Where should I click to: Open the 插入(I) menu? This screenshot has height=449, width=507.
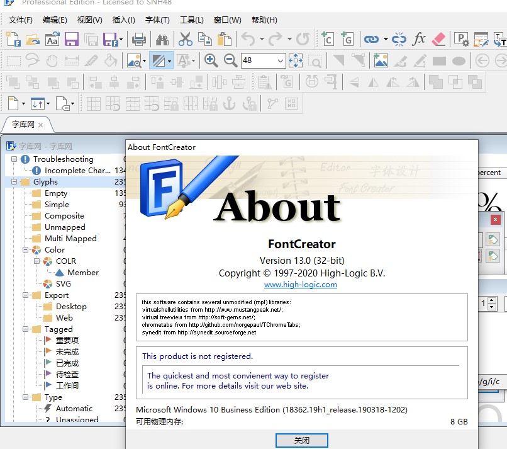[x=123, y=20]
